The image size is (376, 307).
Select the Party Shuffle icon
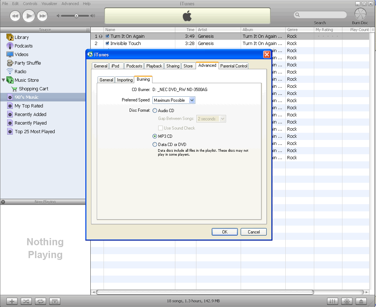pyautogui.click(x=10, y=63)
